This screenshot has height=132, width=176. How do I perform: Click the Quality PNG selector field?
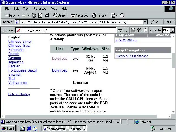pos(166,30)
